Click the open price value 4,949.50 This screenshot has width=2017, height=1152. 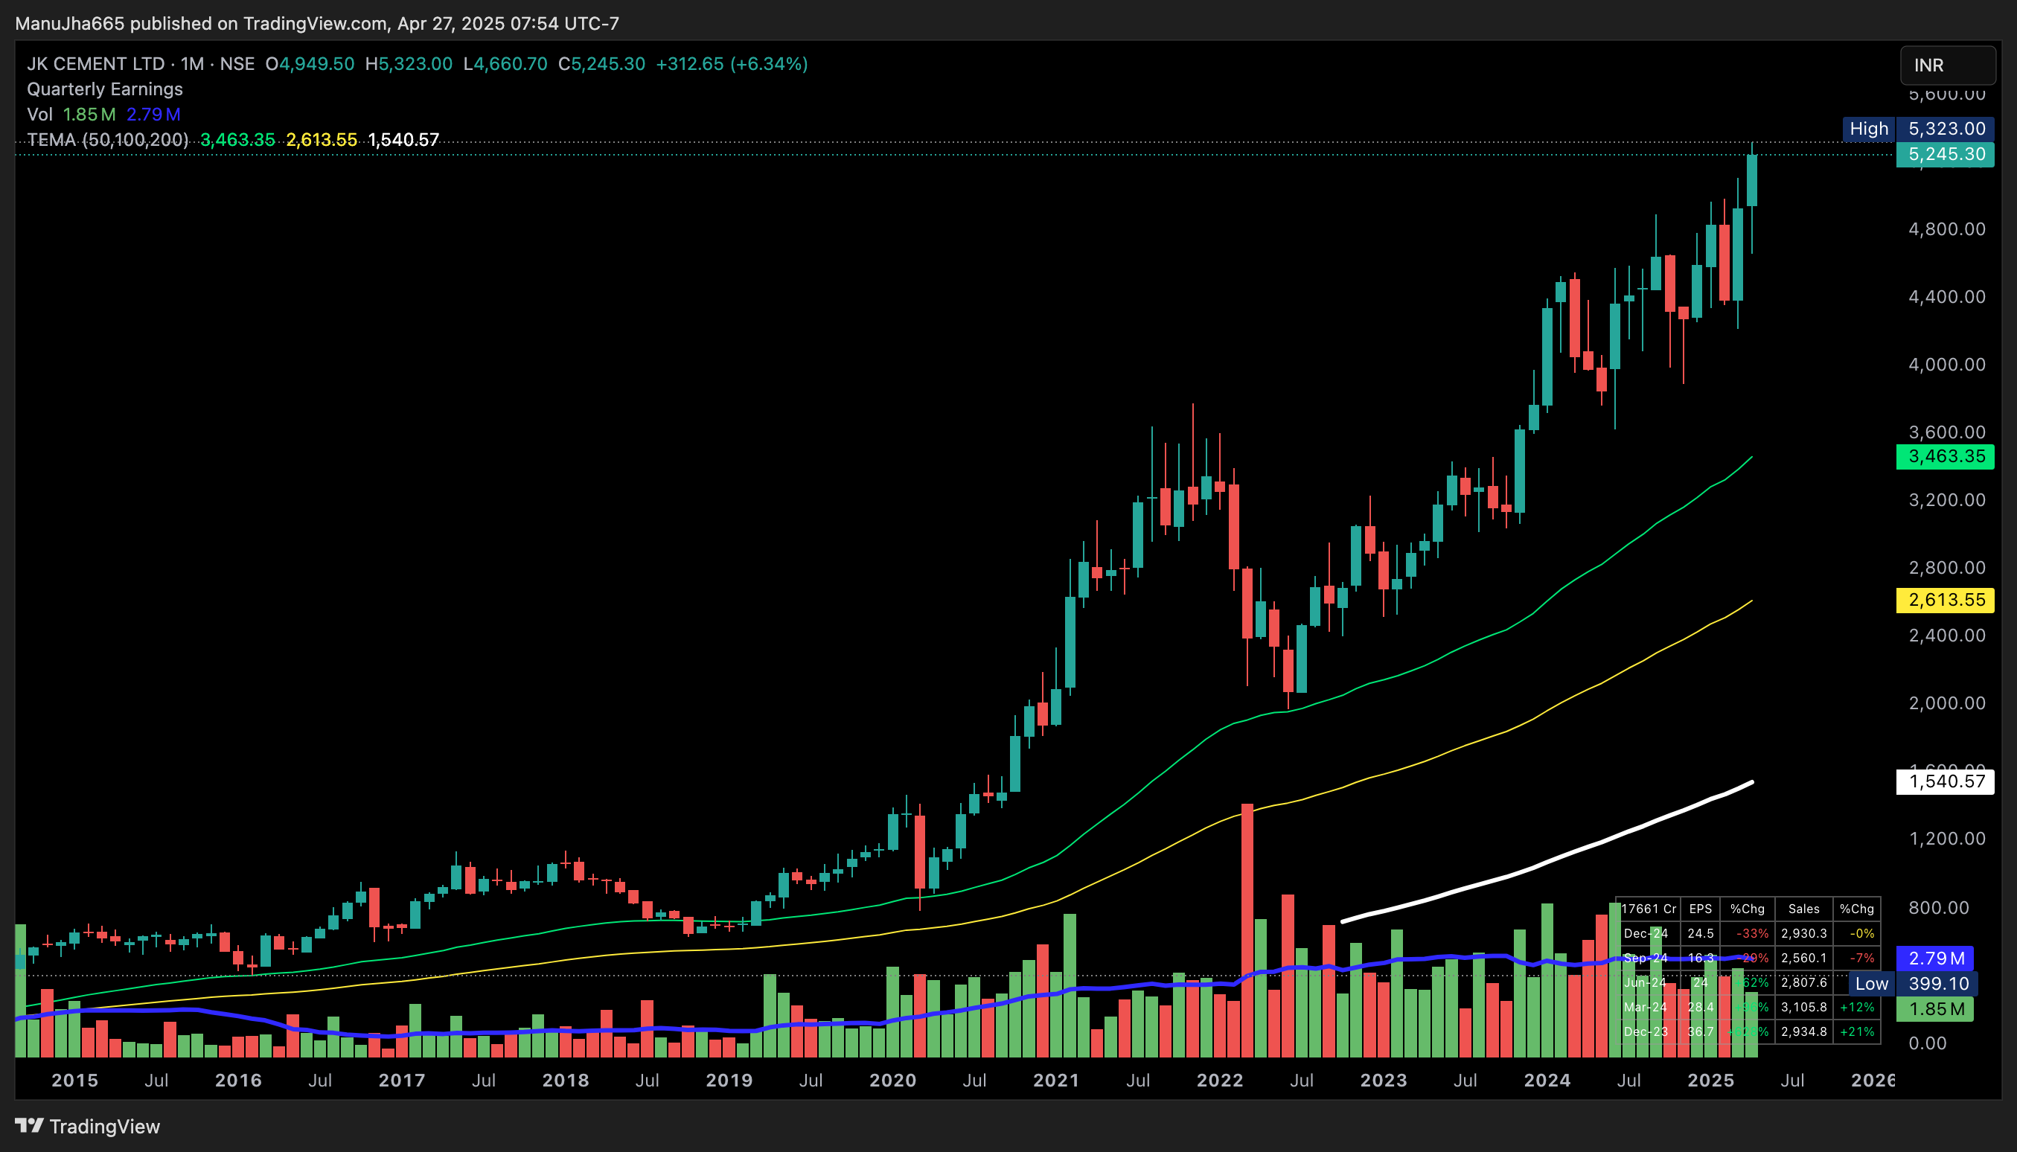click(x=316, y=64)
